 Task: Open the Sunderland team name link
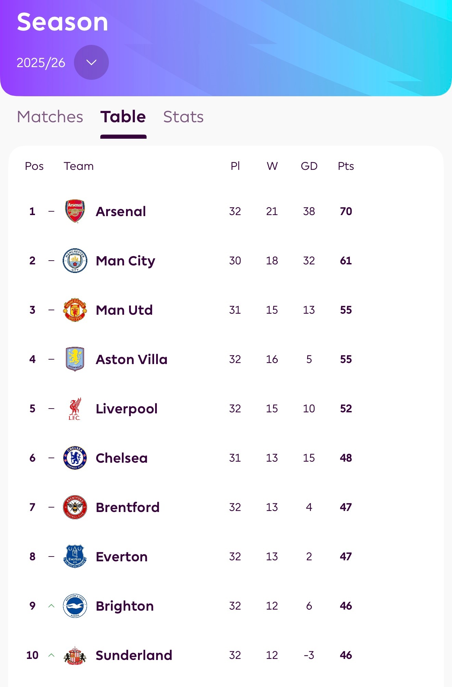pos(134,655)
